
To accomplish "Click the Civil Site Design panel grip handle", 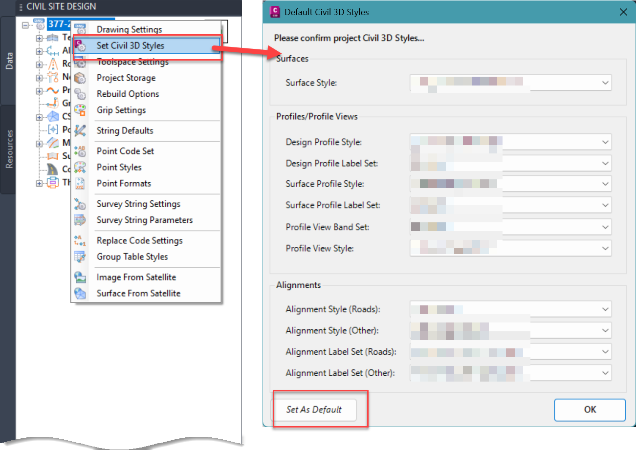I will tap(21, 7).
